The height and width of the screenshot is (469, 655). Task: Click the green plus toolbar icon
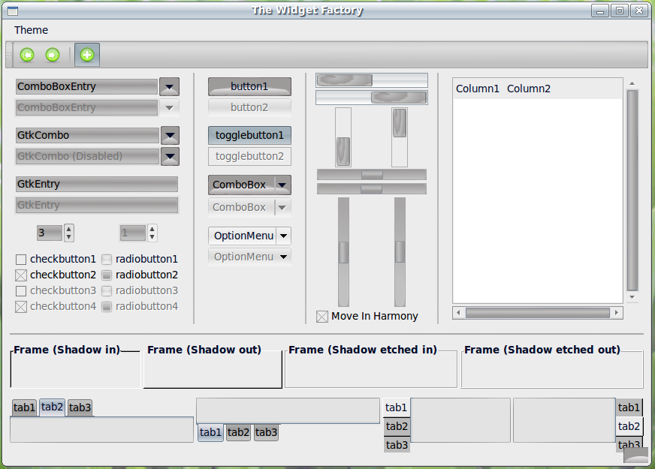click(x=87, y=55)
